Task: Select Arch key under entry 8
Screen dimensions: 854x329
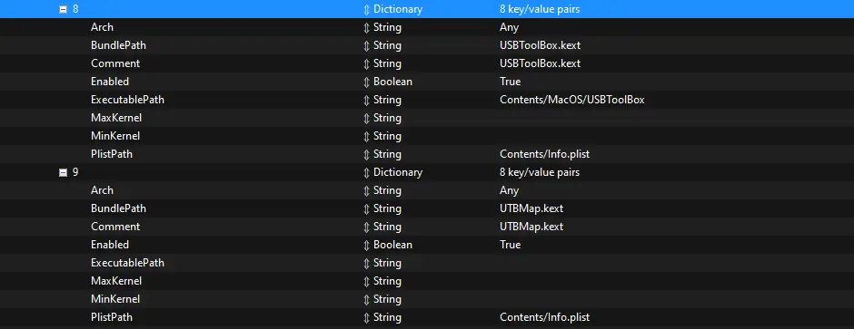Action: (103, 27)
